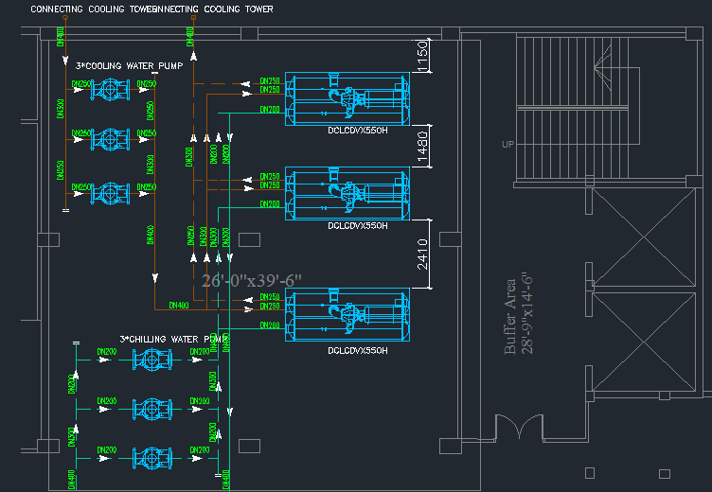Click the 2410 dimension text

(423, 254)
